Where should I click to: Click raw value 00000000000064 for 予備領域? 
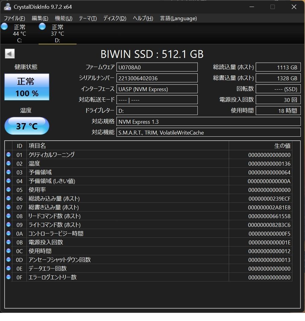(269, 172)
